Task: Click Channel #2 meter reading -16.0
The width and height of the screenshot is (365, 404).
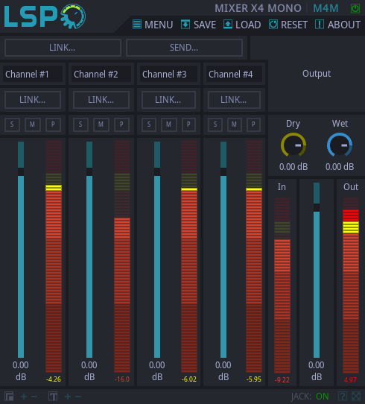Action: [122, 379]
